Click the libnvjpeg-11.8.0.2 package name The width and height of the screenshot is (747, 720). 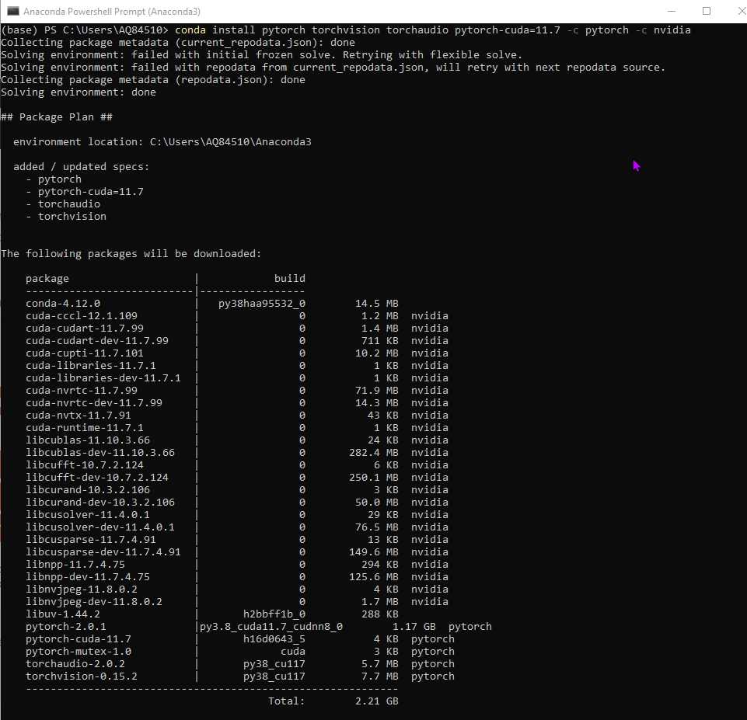(x=82, y=589)
